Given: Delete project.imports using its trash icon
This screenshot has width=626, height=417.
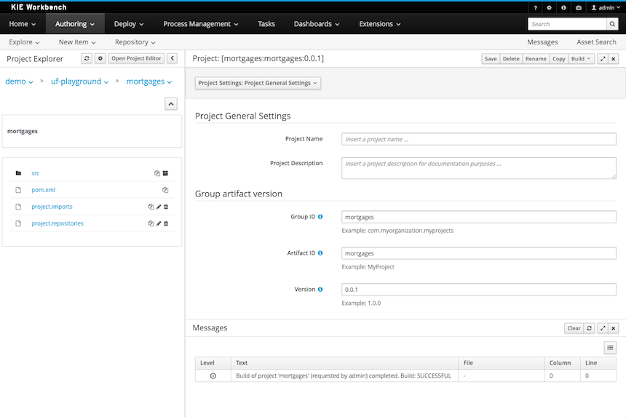Looking at the screenshot, I should pyautogui.click(x=166, y=207).
